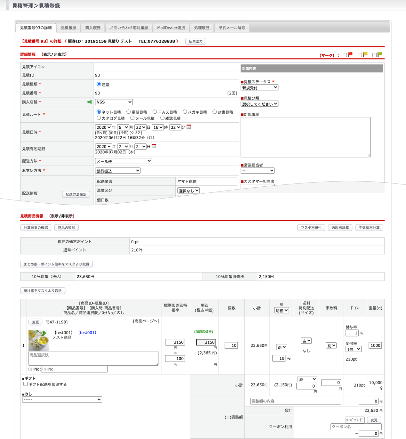Check the yellow flag mark checkbox
Viewport: 406px width, 439px height.
click(360, 55)
